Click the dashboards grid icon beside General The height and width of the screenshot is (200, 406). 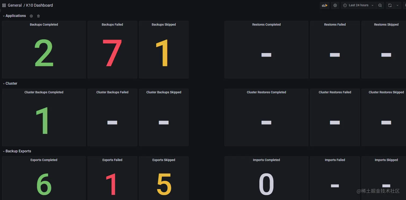[4, 5]
